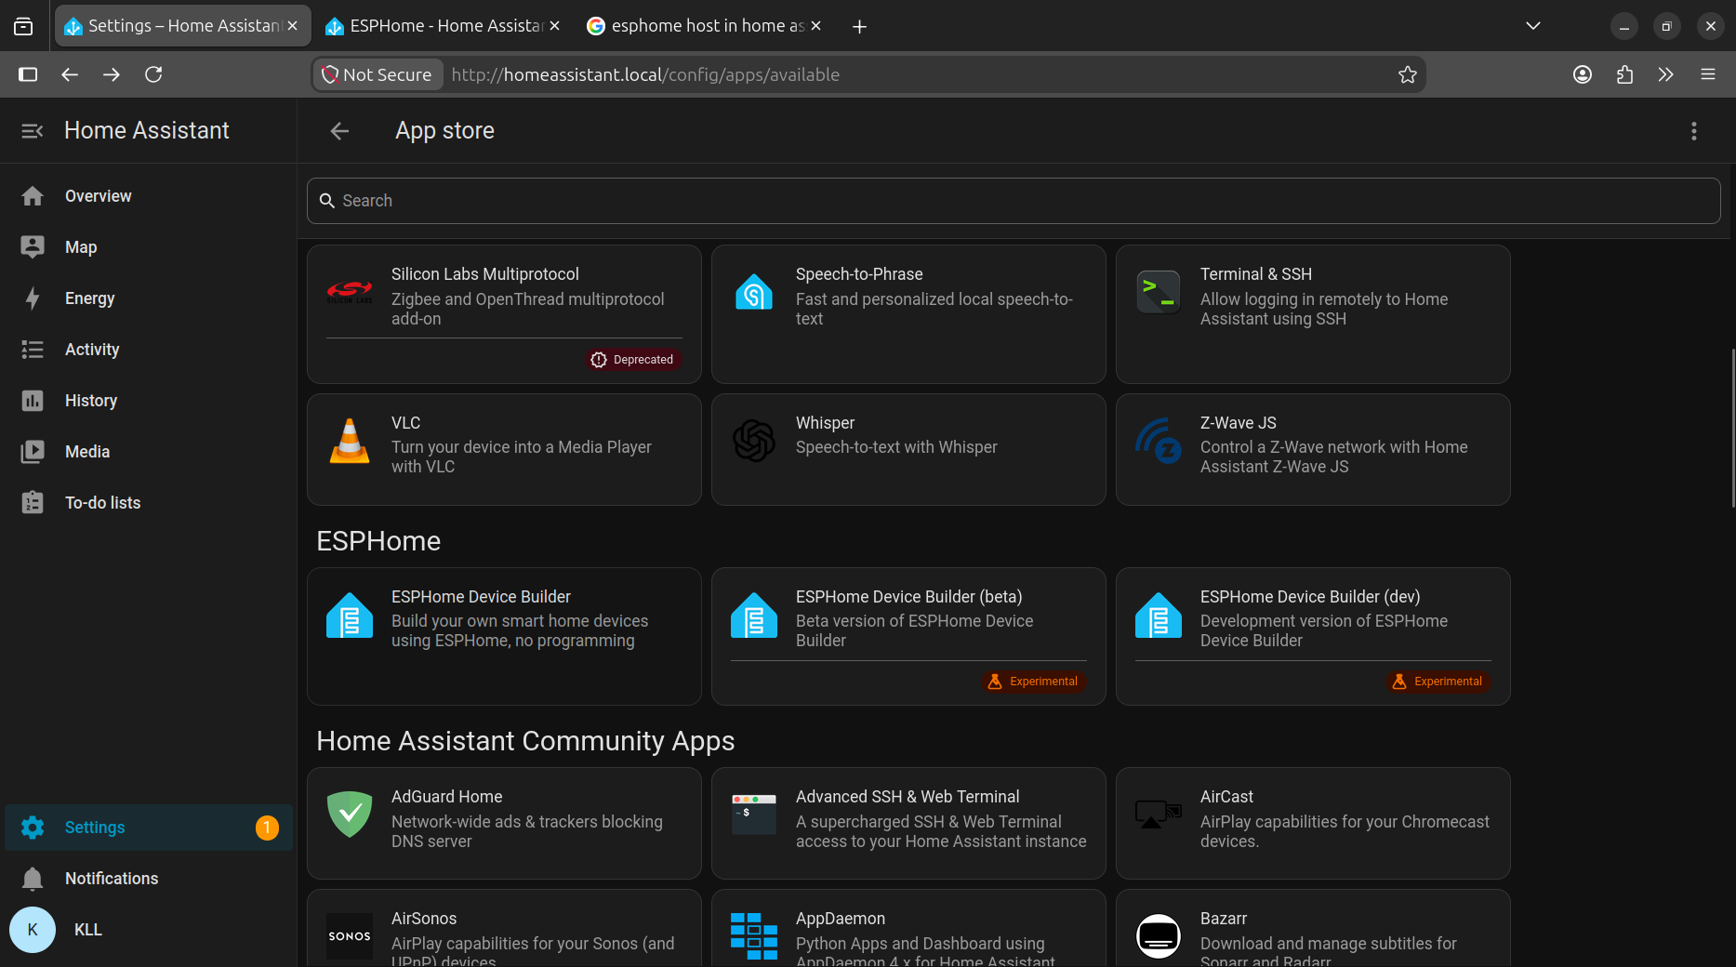This screenshot has width=1736, height=967.
Task: Open Settings in sidebar
Action: point(149,828)
